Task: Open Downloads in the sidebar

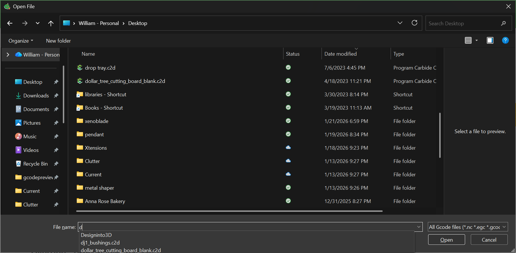Action: pyautogui.click(x=36, y=96)
